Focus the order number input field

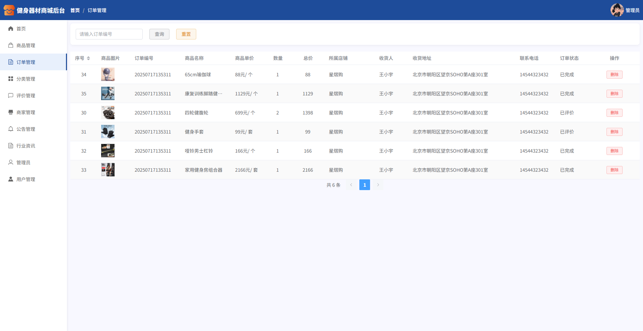(x=109, y=34)
